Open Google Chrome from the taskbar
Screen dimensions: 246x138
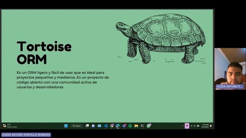click(112, 126)
